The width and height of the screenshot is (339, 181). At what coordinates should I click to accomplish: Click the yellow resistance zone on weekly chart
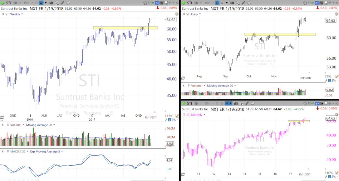coord(125,28)
